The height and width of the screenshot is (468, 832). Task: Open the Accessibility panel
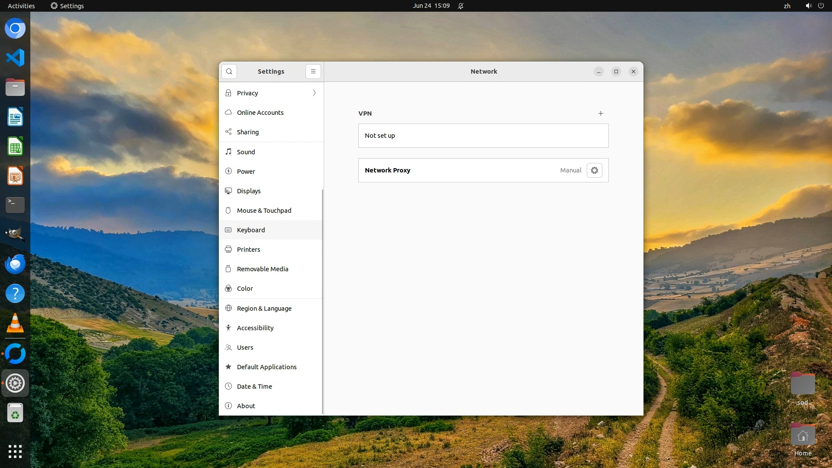(x=255, y=328)
